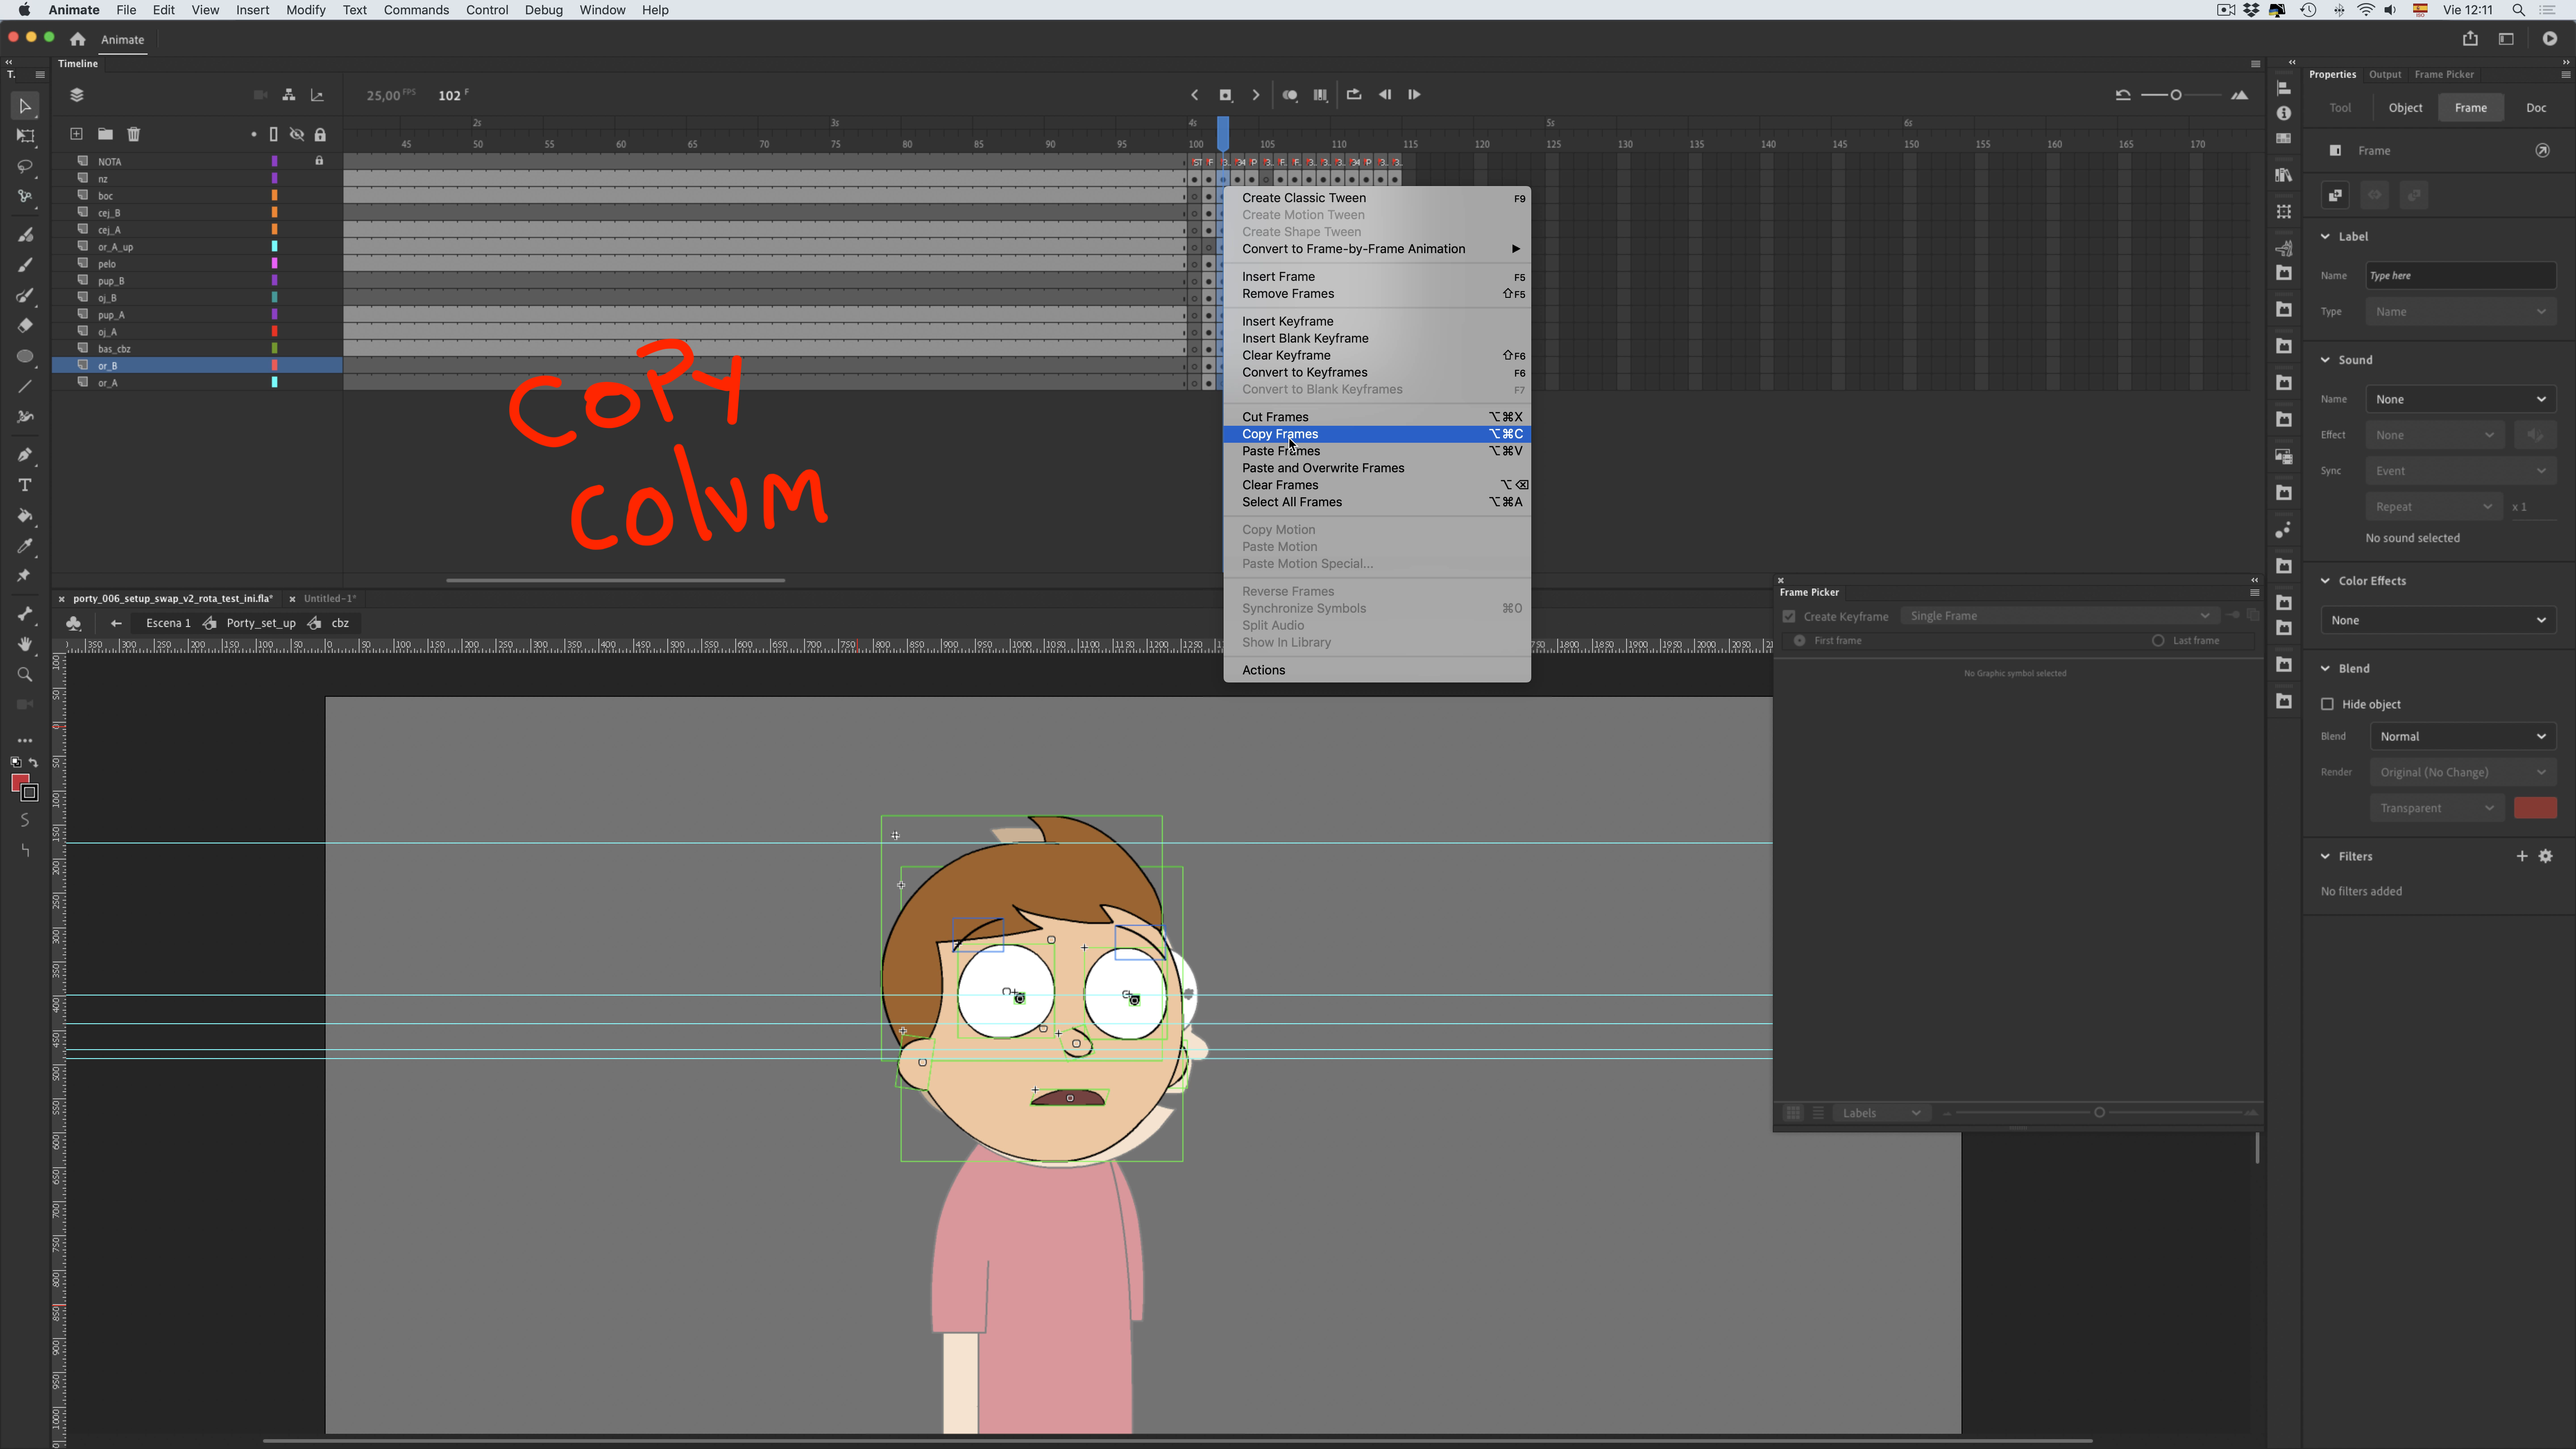
Task: Choose Copy Frames from the context menu
Action: [1281, 434]
